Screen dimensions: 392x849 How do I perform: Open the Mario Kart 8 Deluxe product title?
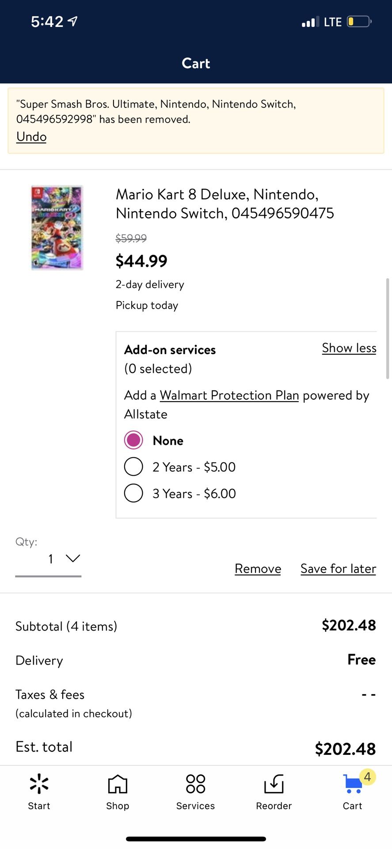[x=225, y=204]
